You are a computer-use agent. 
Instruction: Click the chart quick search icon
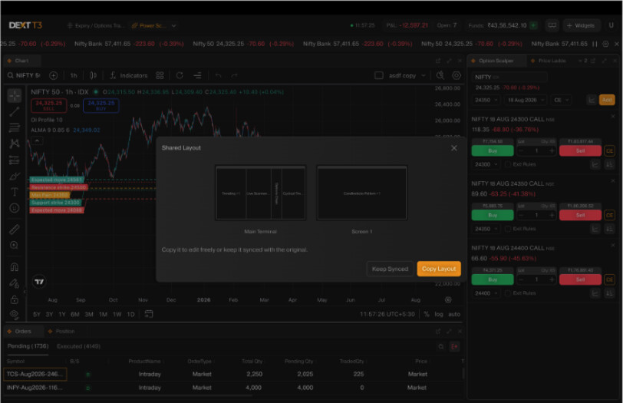tap(440, 75)
